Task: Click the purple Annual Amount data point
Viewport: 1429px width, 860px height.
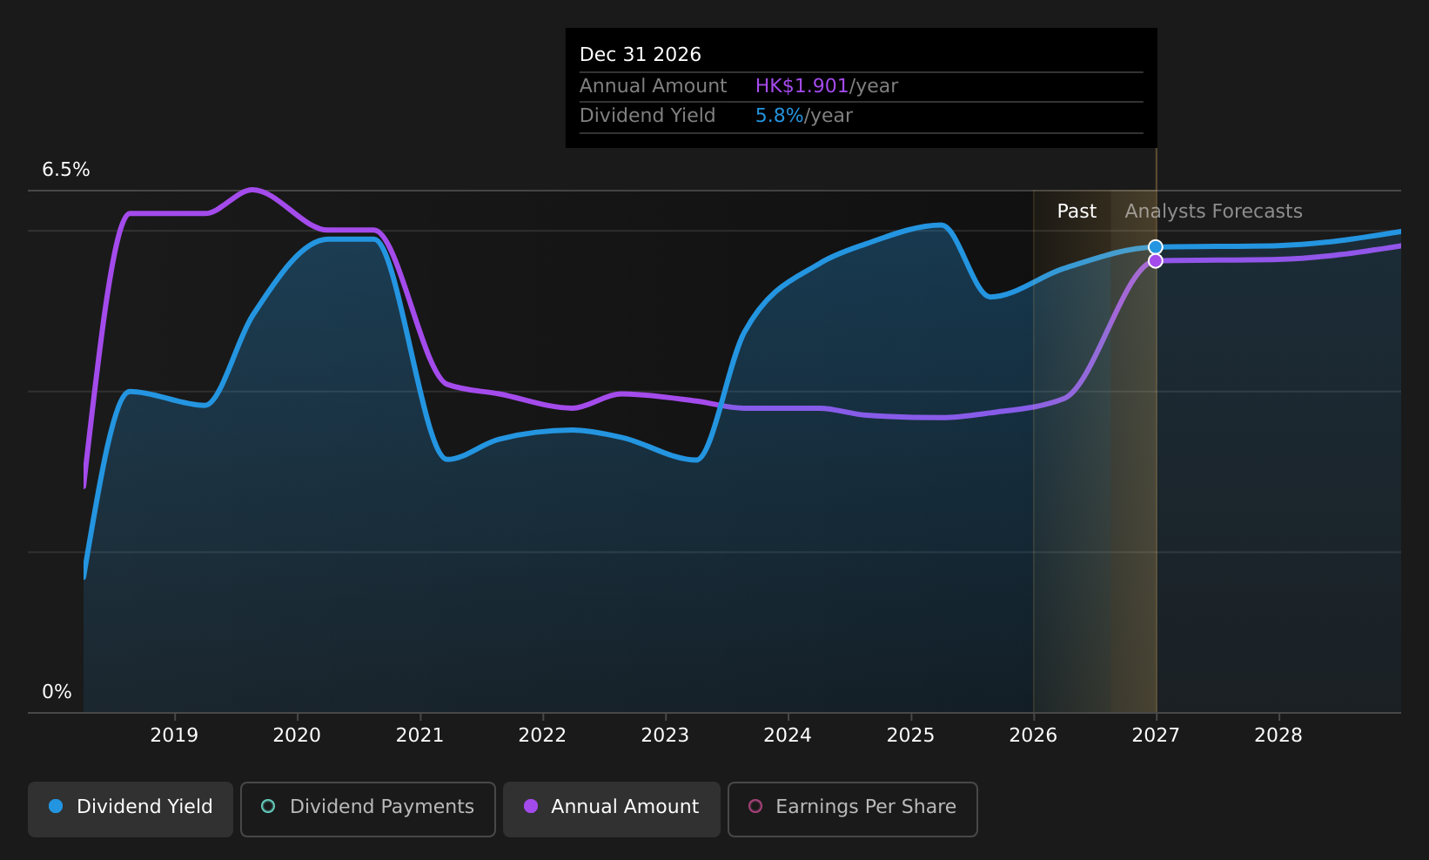Action: coord(1155,261)
